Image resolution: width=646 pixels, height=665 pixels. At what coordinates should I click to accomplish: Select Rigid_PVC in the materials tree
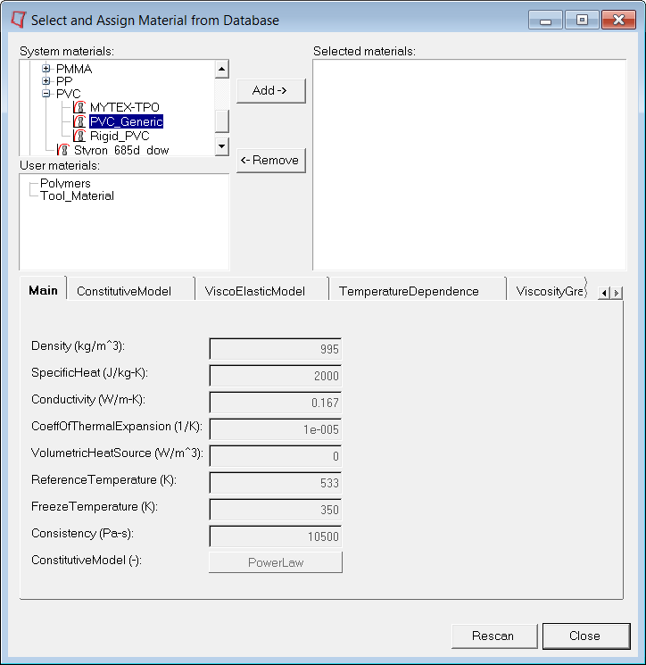tap(120, 137)
